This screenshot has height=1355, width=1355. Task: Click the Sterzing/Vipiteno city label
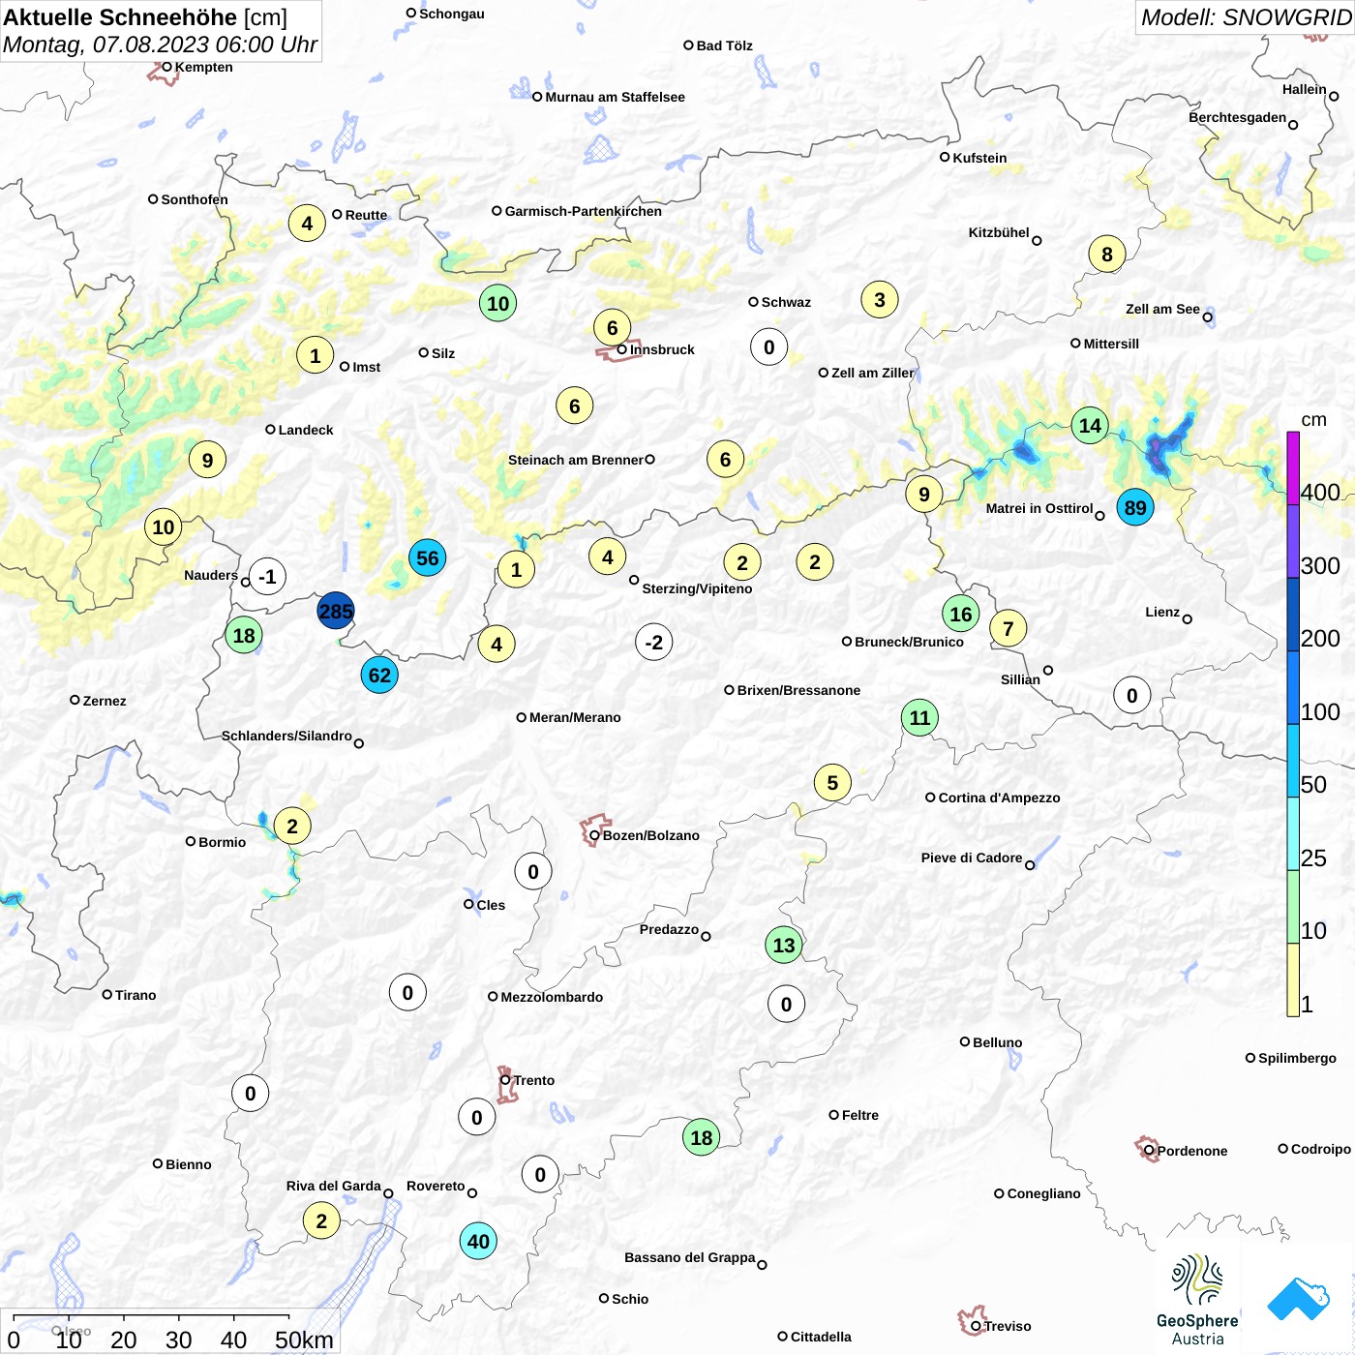click(697, 588)
